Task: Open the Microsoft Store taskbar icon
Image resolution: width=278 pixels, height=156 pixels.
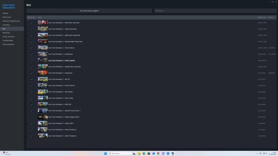Action: point(149,153)
